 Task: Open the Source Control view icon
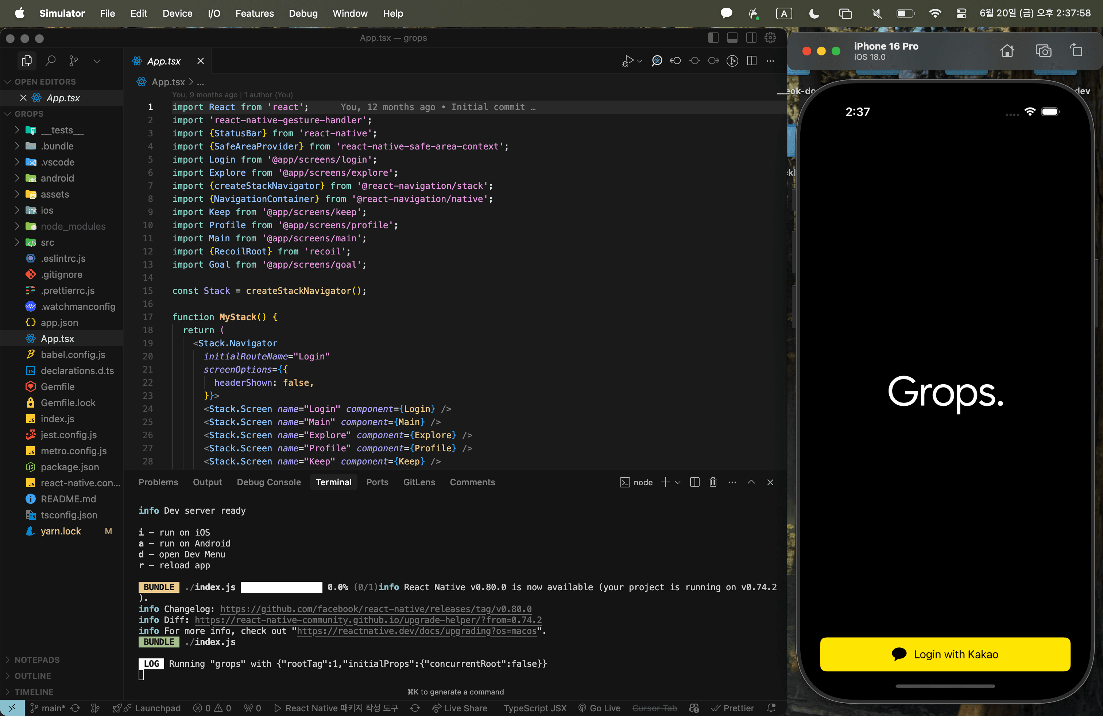[73, 61]
